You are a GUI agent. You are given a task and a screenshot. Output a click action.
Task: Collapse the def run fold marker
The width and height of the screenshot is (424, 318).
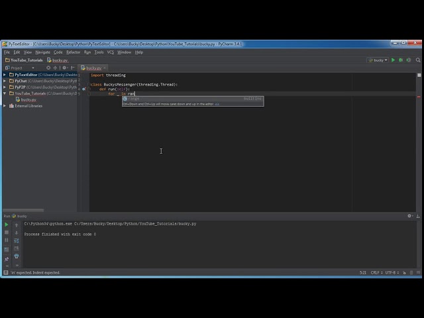coord(89,89)
